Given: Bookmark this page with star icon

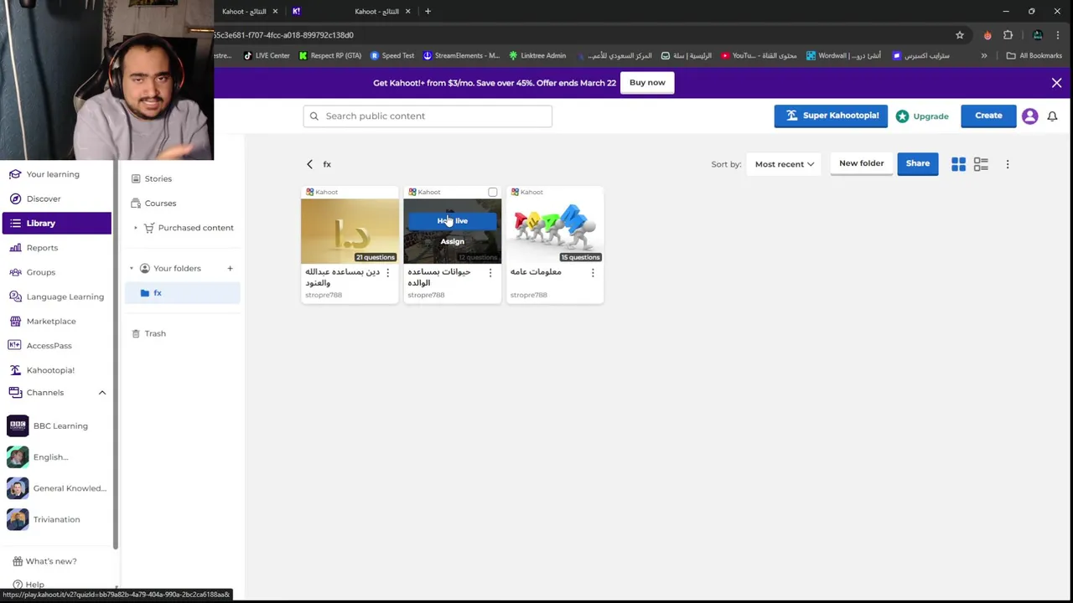Looking at the screenshot, I should pyautogui.click(x=960, y=35).
